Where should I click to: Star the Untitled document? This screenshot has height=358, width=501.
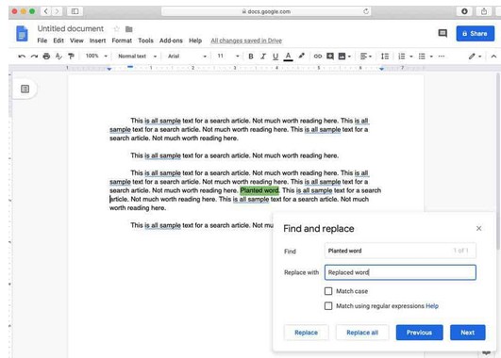tap(116, 29)
